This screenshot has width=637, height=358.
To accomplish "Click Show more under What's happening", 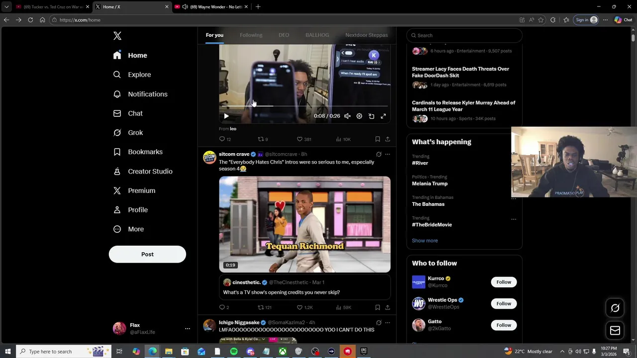I will [425, 241].
